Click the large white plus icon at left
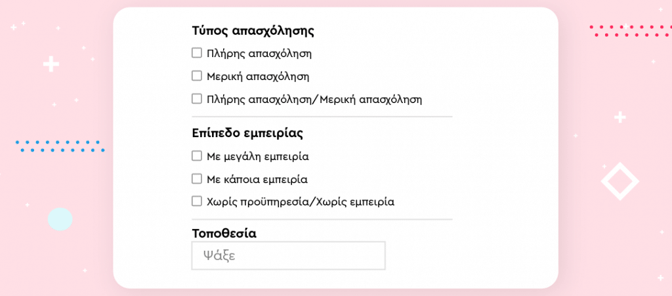The height and width of the screenshot is (296, 672). point(51,64)
